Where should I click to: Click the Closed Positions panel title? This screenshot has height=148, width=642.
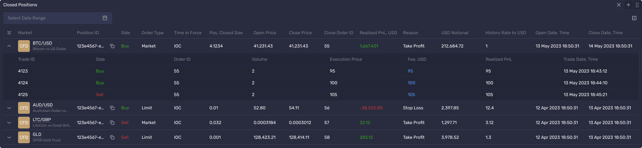point(20,5)
